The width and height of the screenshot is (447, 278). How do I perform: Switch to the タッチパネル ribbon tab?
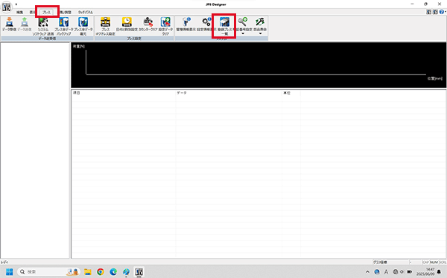85,12
